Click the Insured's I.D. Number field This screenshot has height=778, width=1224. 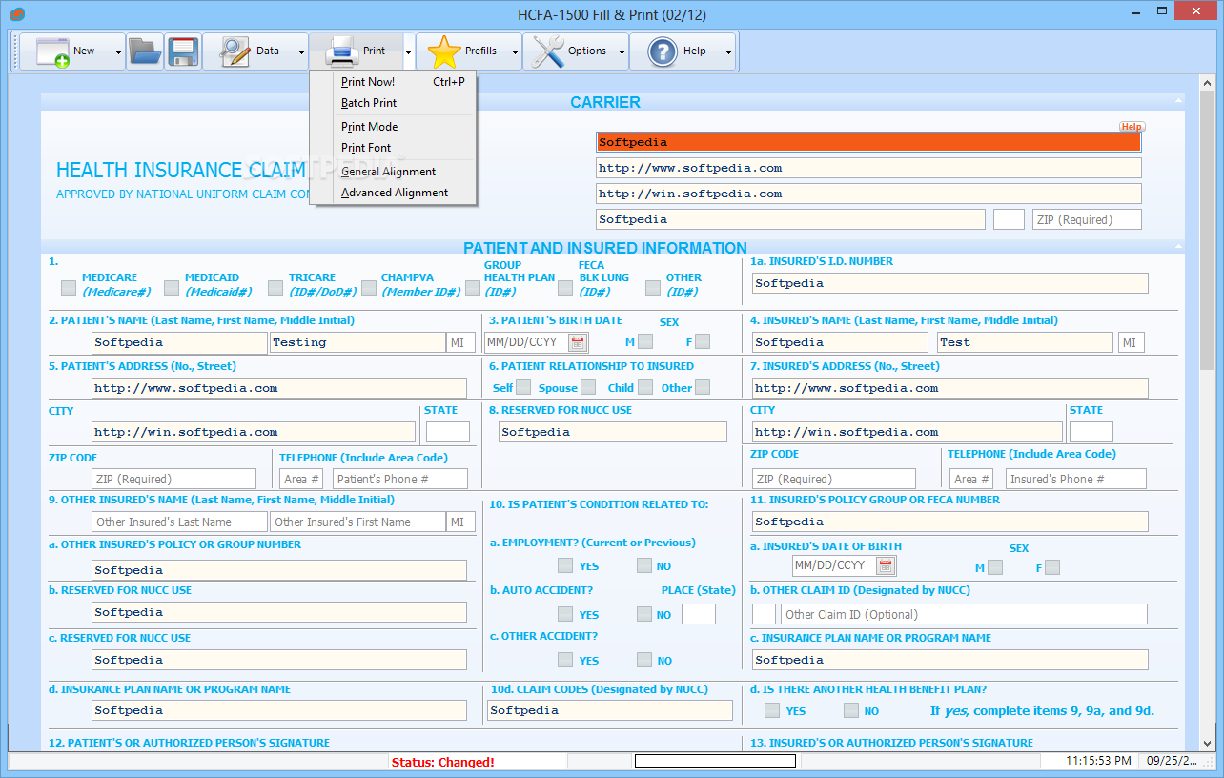pyautogui.click(x=950, y=283)
